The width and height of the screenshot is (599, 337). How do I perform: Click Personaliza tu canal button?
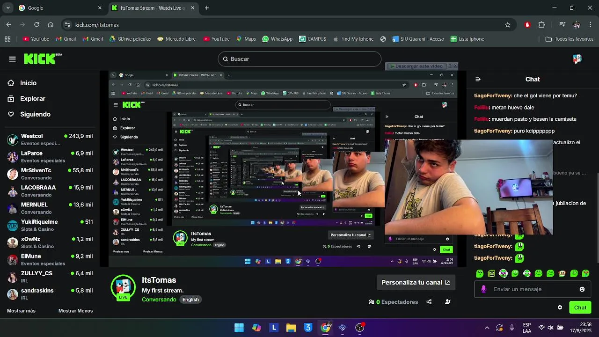(416, 282)
